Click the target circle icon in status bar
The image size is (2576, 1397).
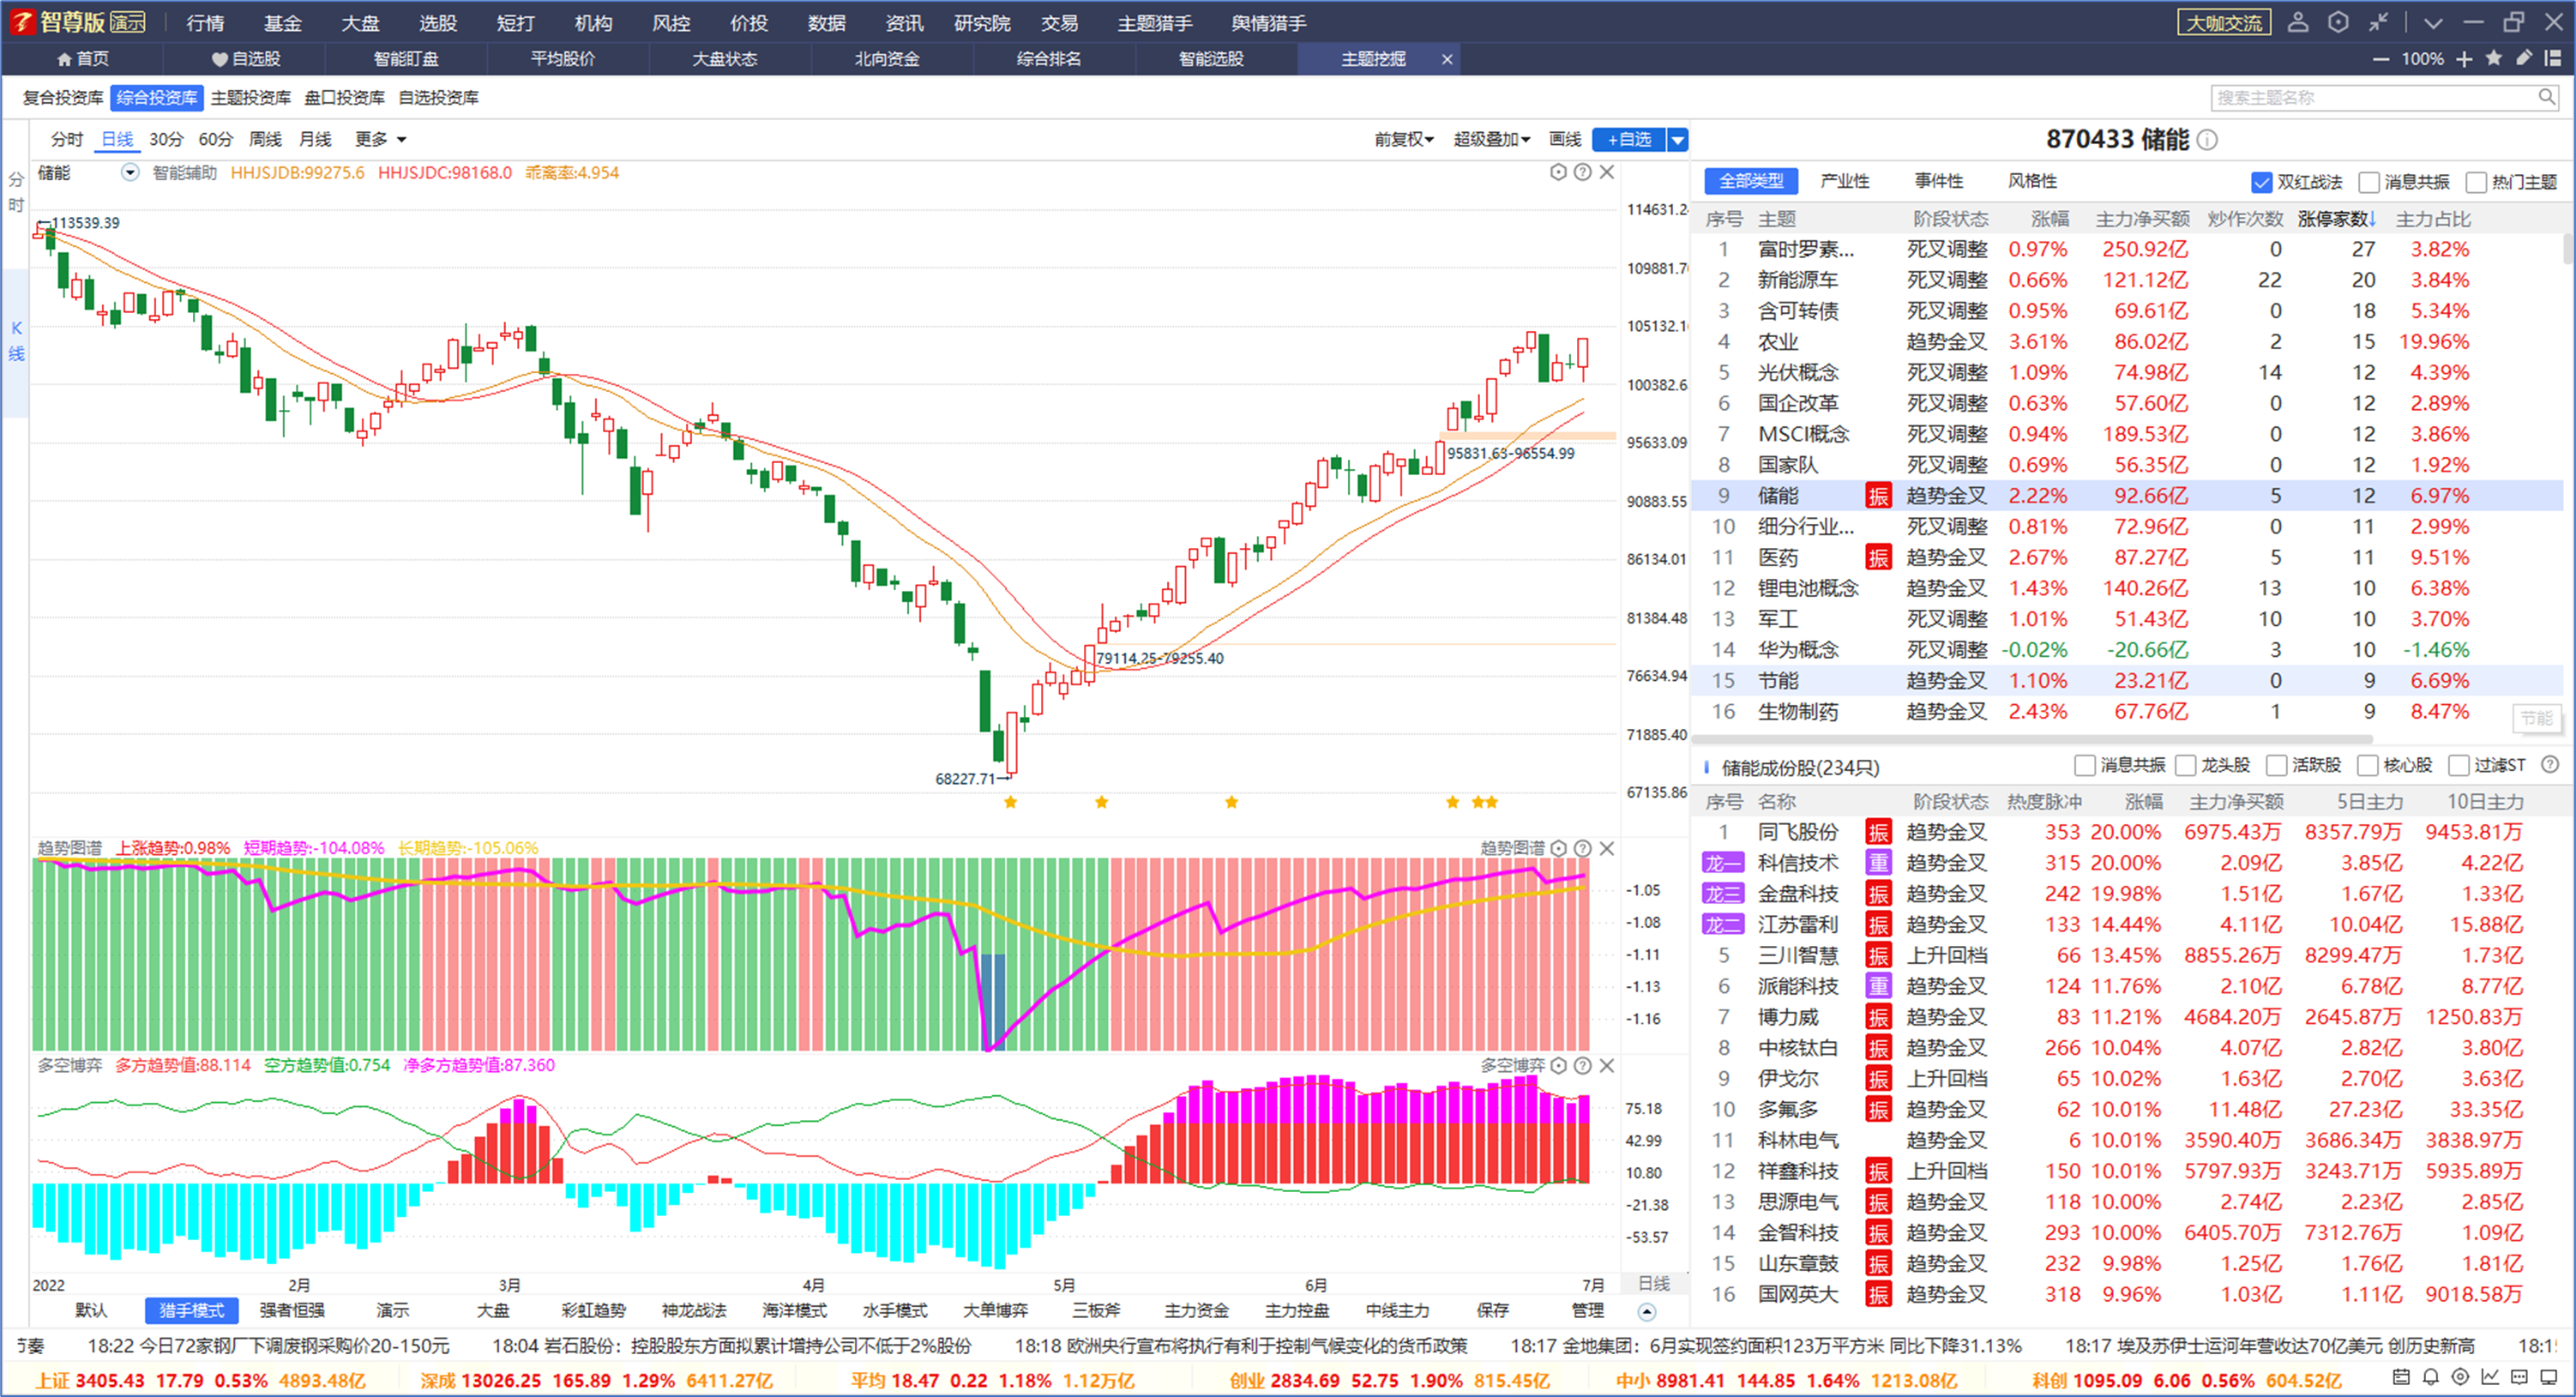(2461, 1377)
